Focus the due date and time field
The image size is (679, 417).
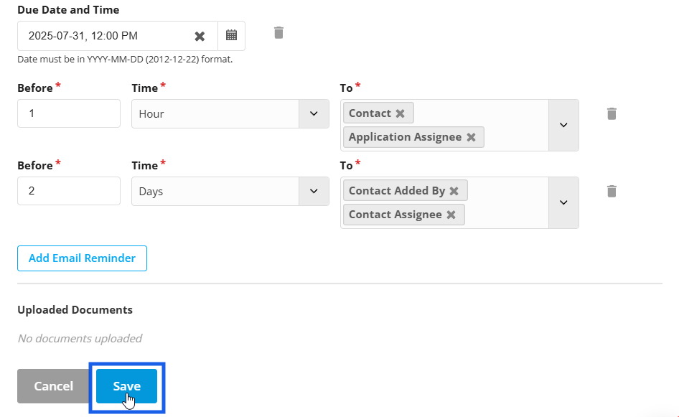coord(104,36)
